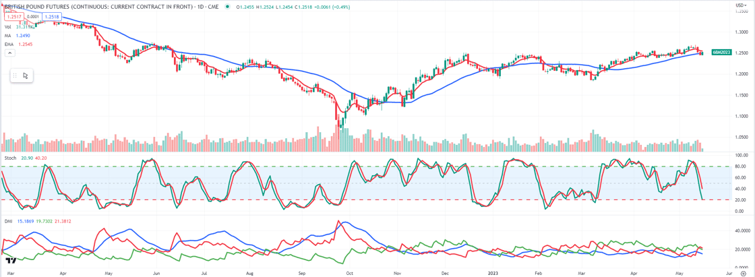Open the USD currency dropdown
755x277 pixels.
pos(741,5)
